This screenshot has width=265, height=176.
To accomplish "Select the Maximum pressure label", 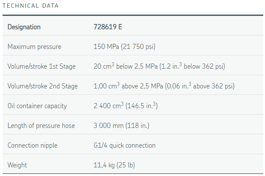I will tap(35, 47).
